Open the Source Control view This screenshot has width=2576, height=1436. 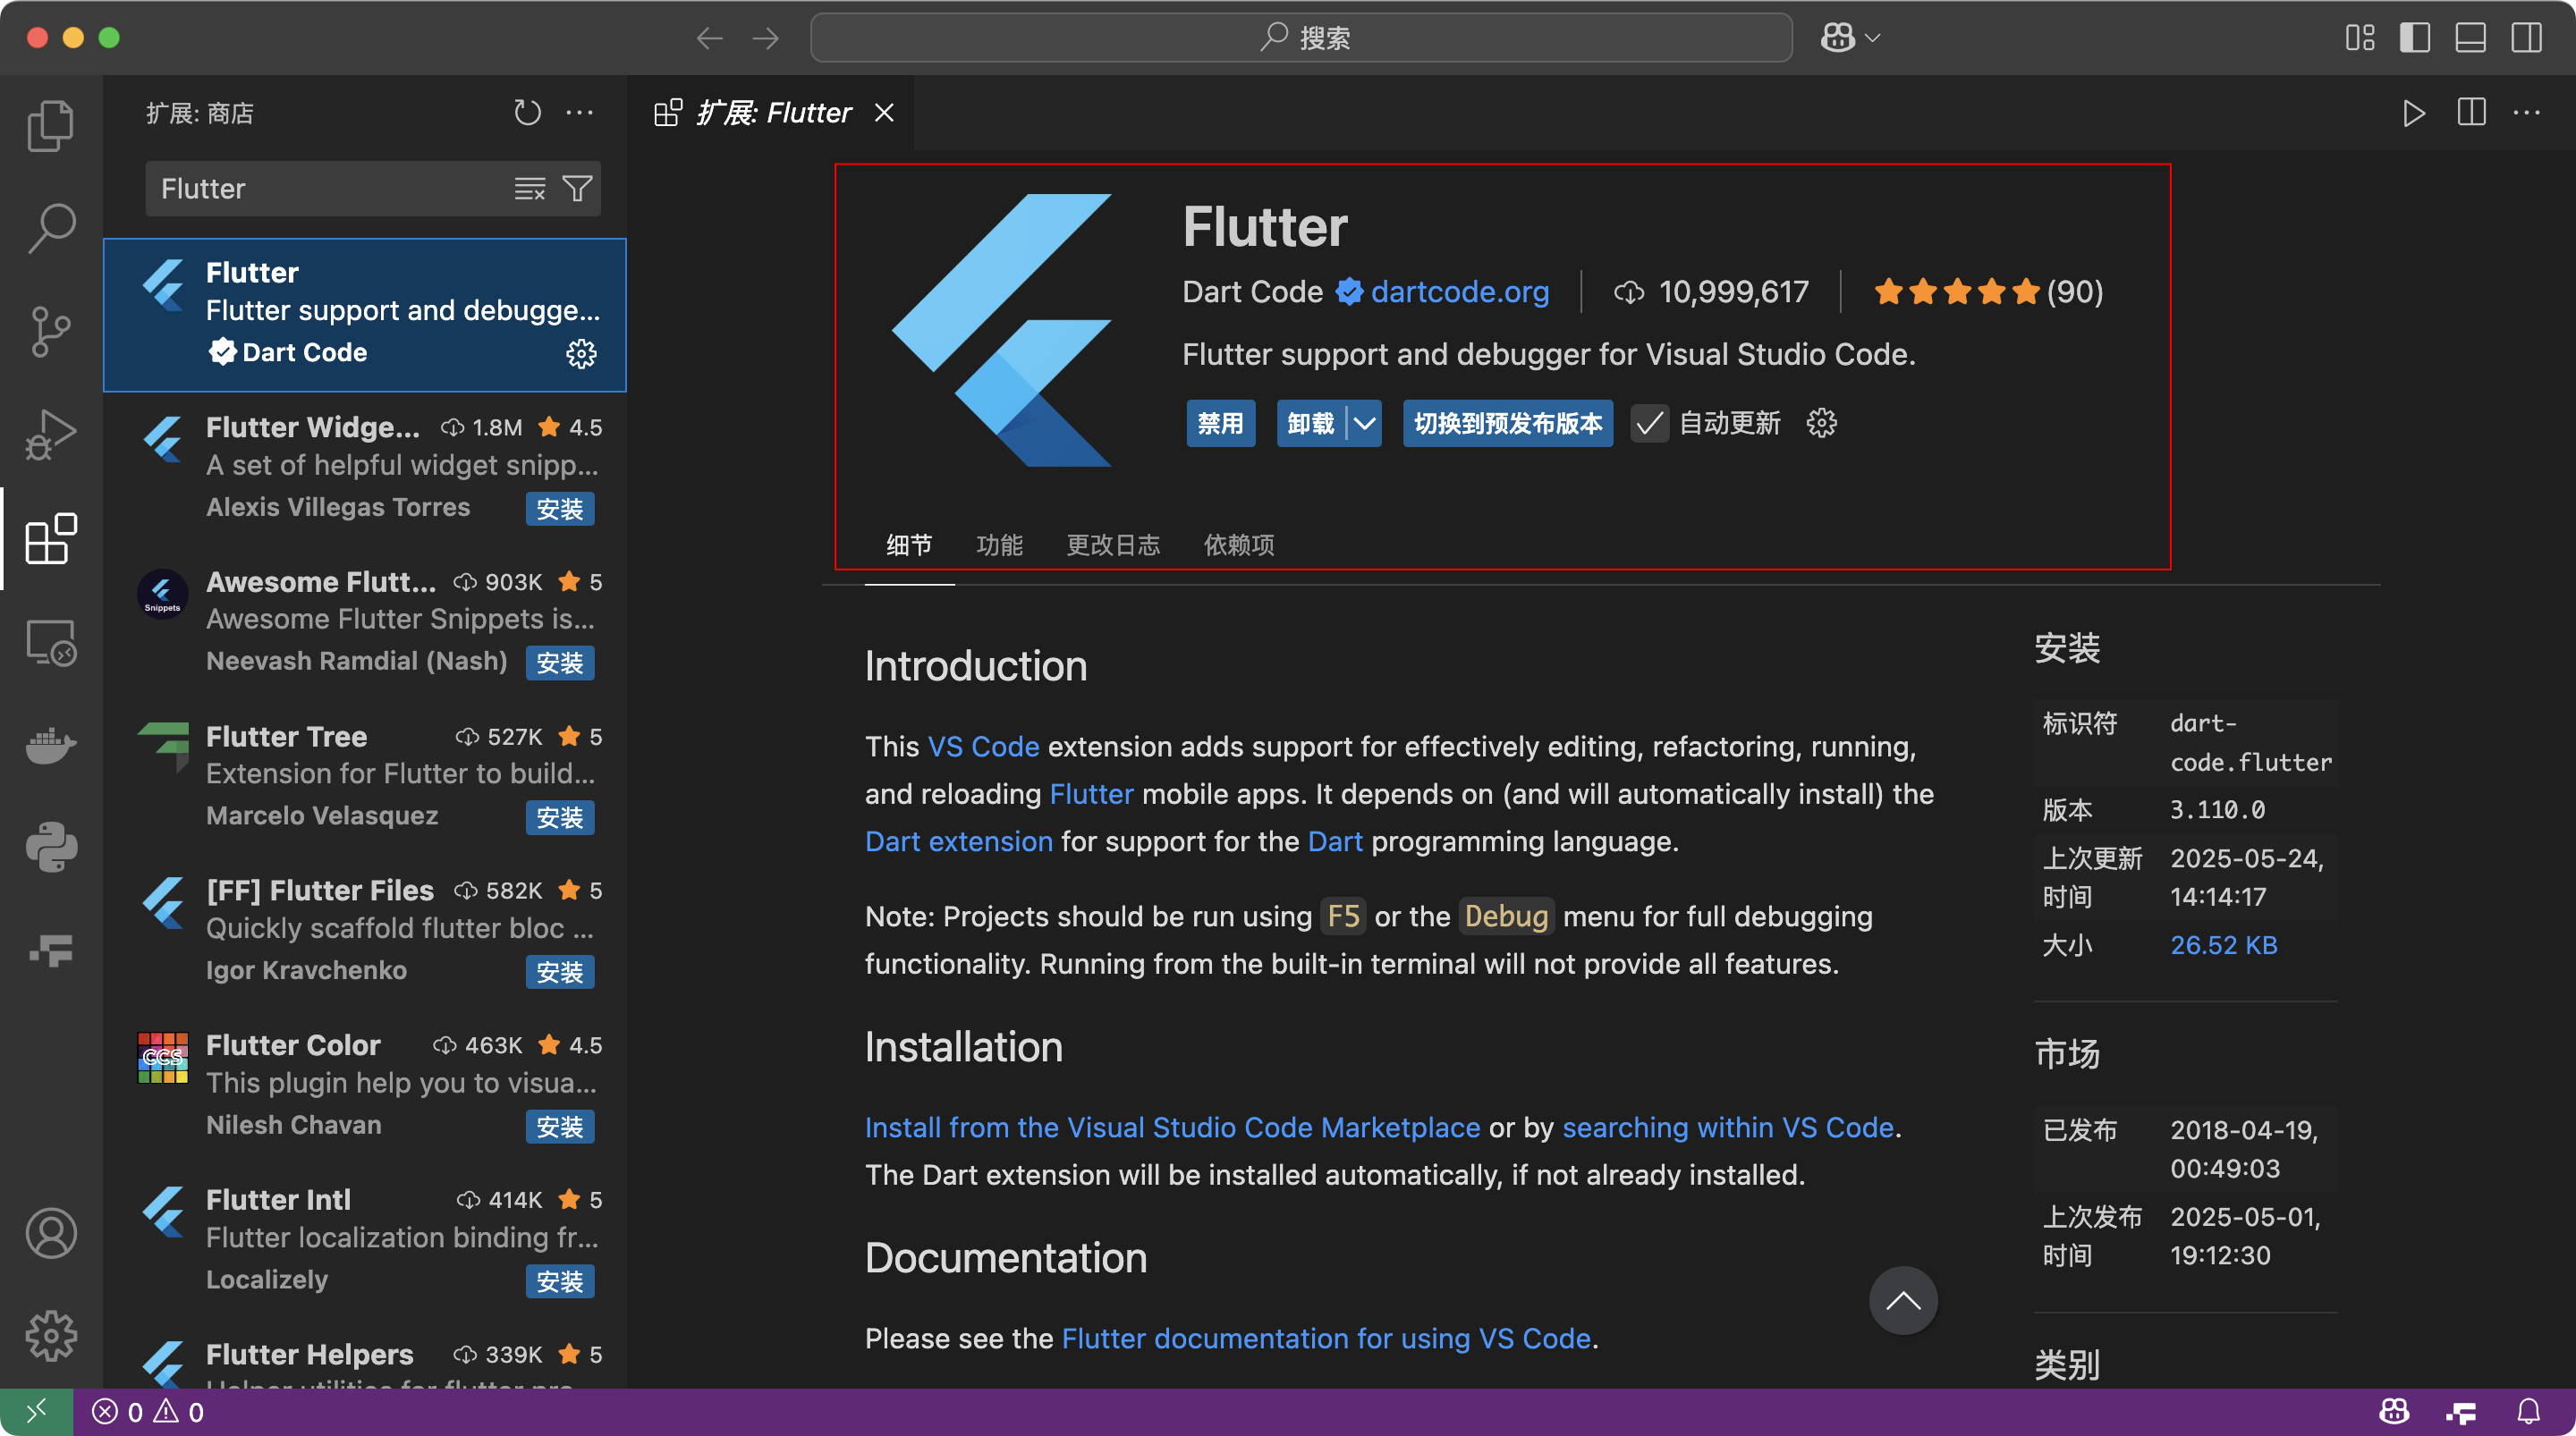click(50, 331)
